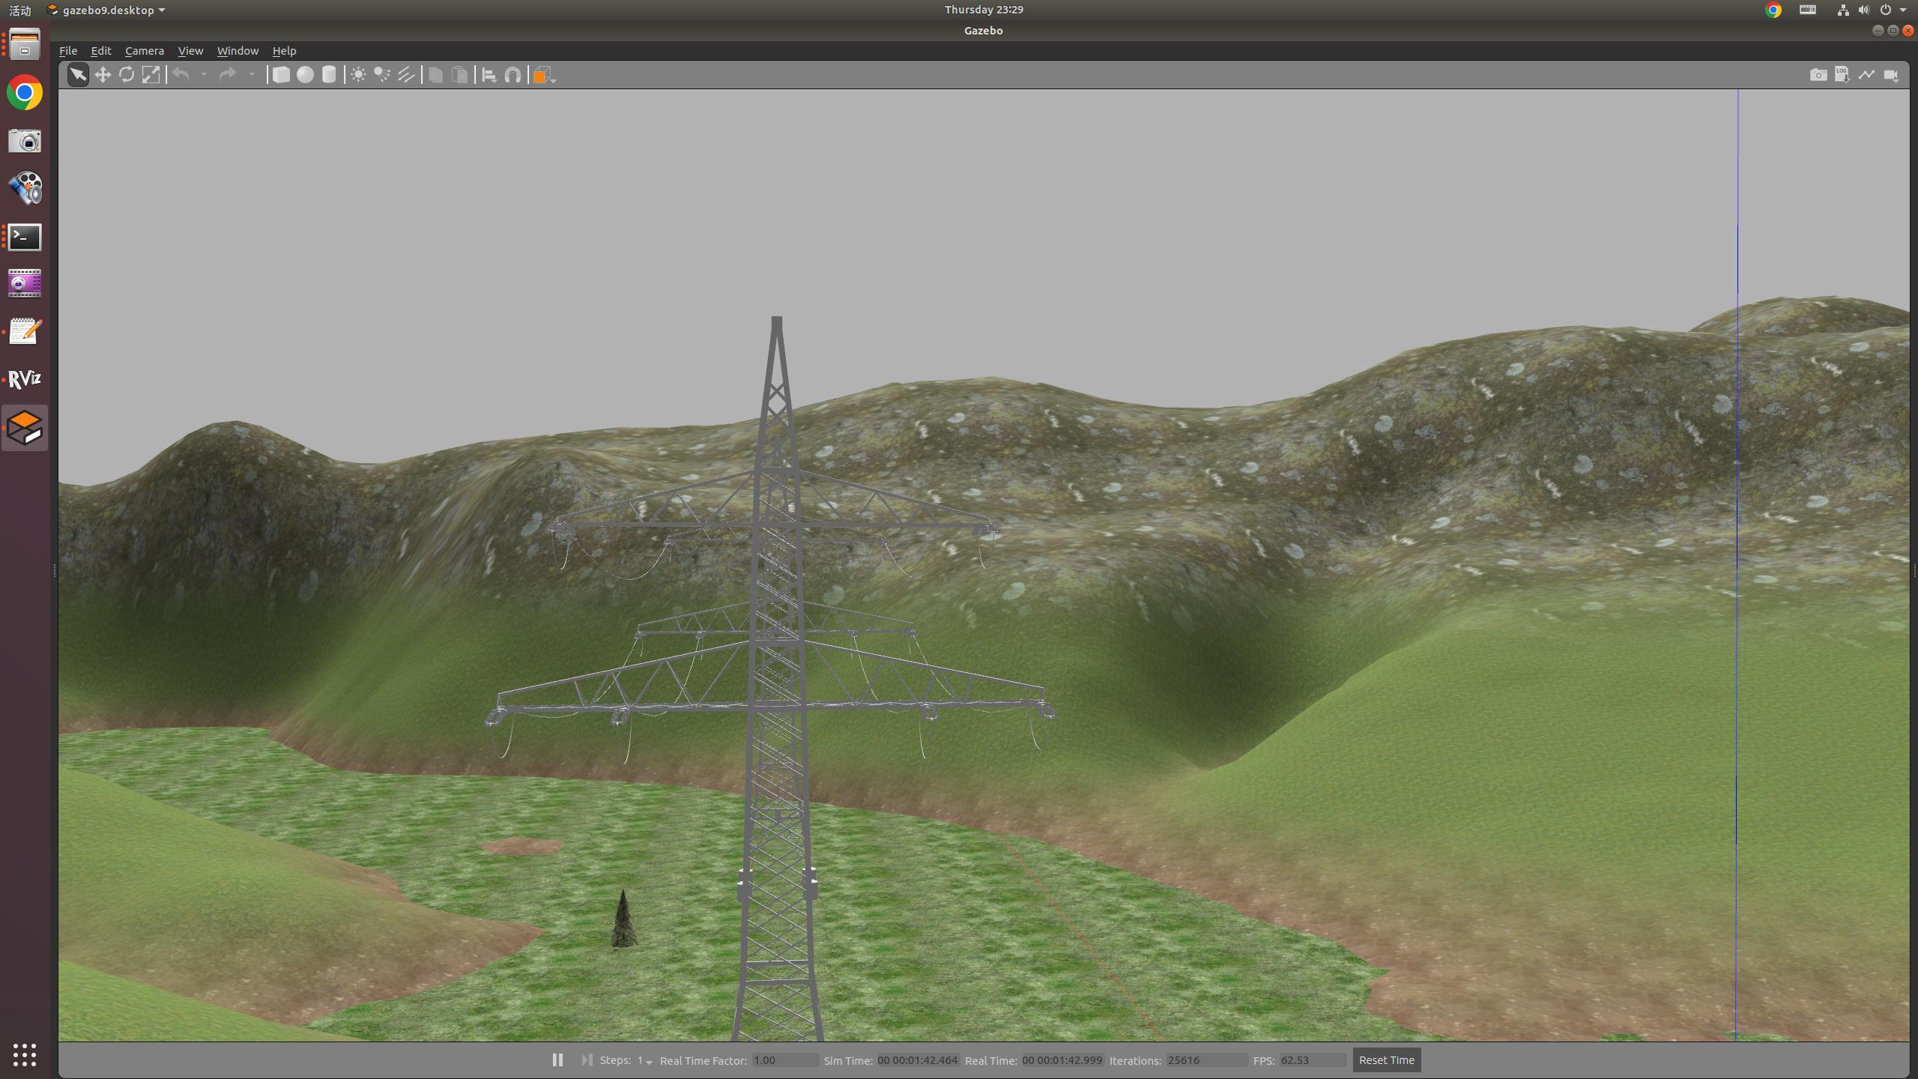The image size is (1918, 1079).
Task: Open the File menu
Action: (x=68, y=51)
